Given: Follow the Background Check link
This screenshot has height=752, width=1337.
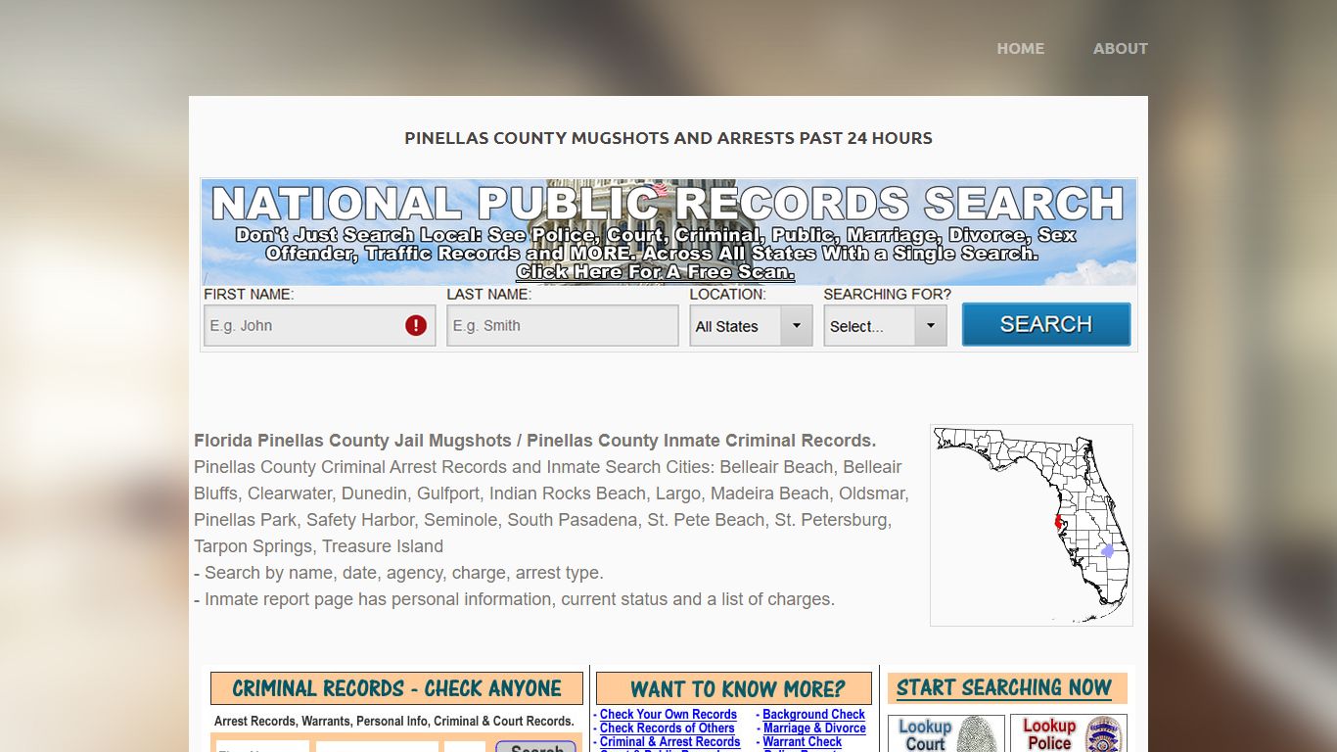Looking at the screenshot, I should point(813,715).
